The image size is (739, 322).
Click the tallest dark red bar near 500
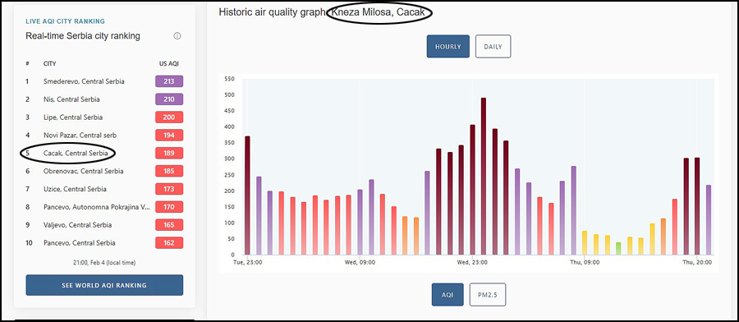pyautogui.click(x=484, y=177)
